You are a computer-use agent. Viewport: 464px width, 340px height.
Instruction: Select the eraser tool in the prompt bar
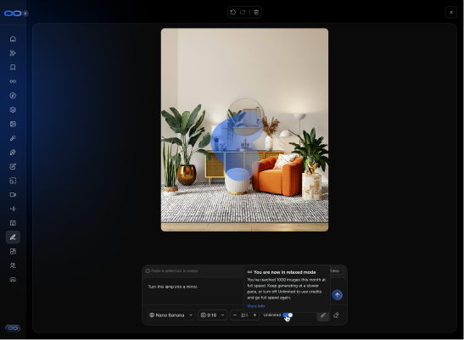336,315
